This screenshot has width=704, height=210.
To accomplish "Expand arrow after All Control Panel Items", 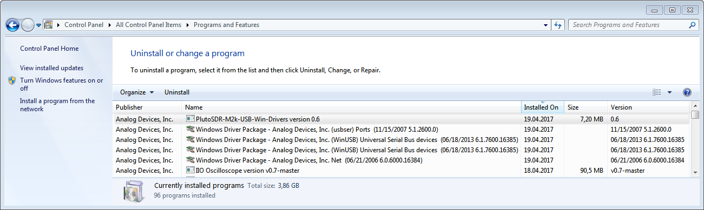I will (188, 25).
